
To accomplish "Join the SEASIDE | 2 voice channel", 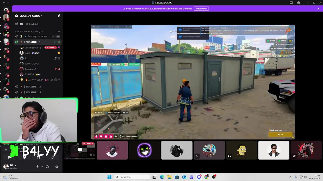I will 38,86.
